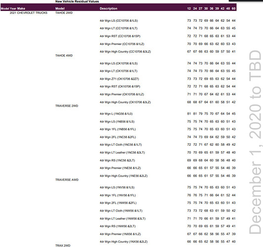Click the Description column header
Viewport: 263px width, 247px height.
(108, 8)
